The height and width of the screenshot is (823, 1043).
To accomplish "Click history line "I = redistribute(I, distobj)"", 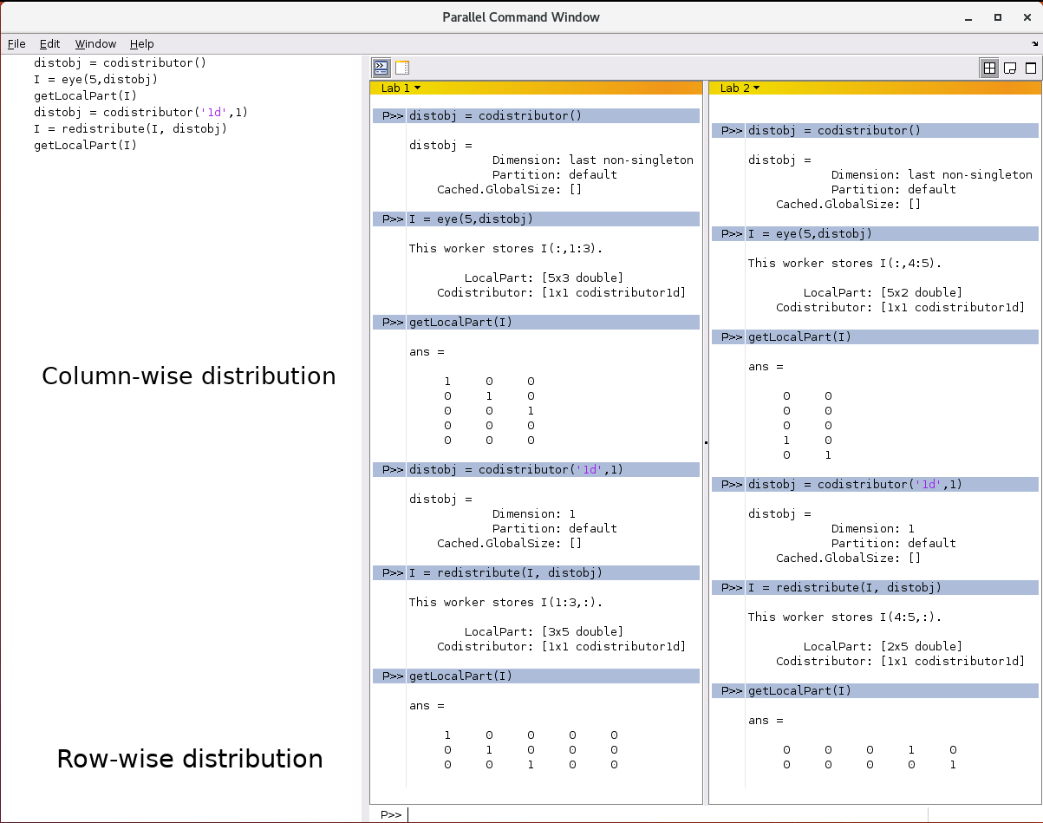I will click(x=130, y=128).
